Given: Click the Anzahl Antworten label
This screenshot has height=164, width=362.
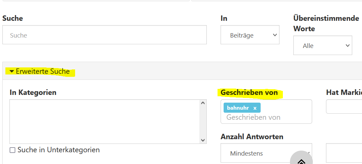Looking at the screenshot, I should point(252,136).
